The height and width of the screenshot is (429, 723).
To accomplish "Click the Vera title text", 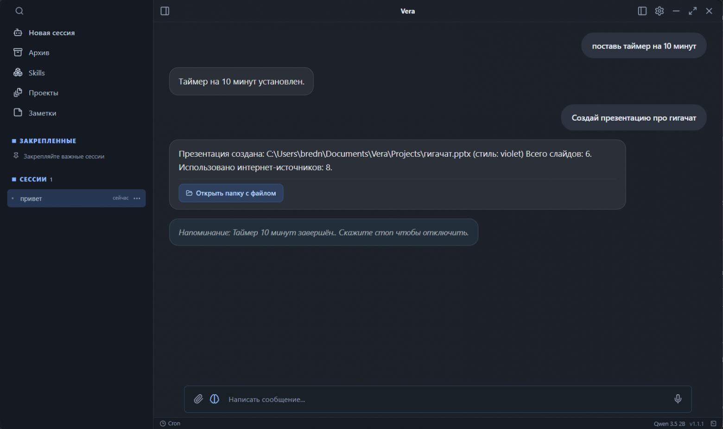I will coord(408,11).
